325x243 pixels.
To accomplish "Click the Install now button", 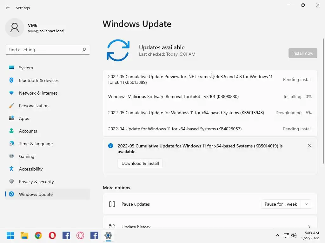I will coord(302,53).
